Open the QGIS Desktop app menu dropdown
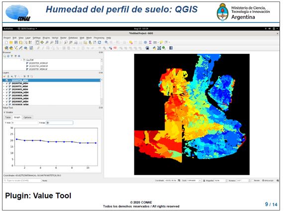 pyautogui.click(x=27, y=28)
